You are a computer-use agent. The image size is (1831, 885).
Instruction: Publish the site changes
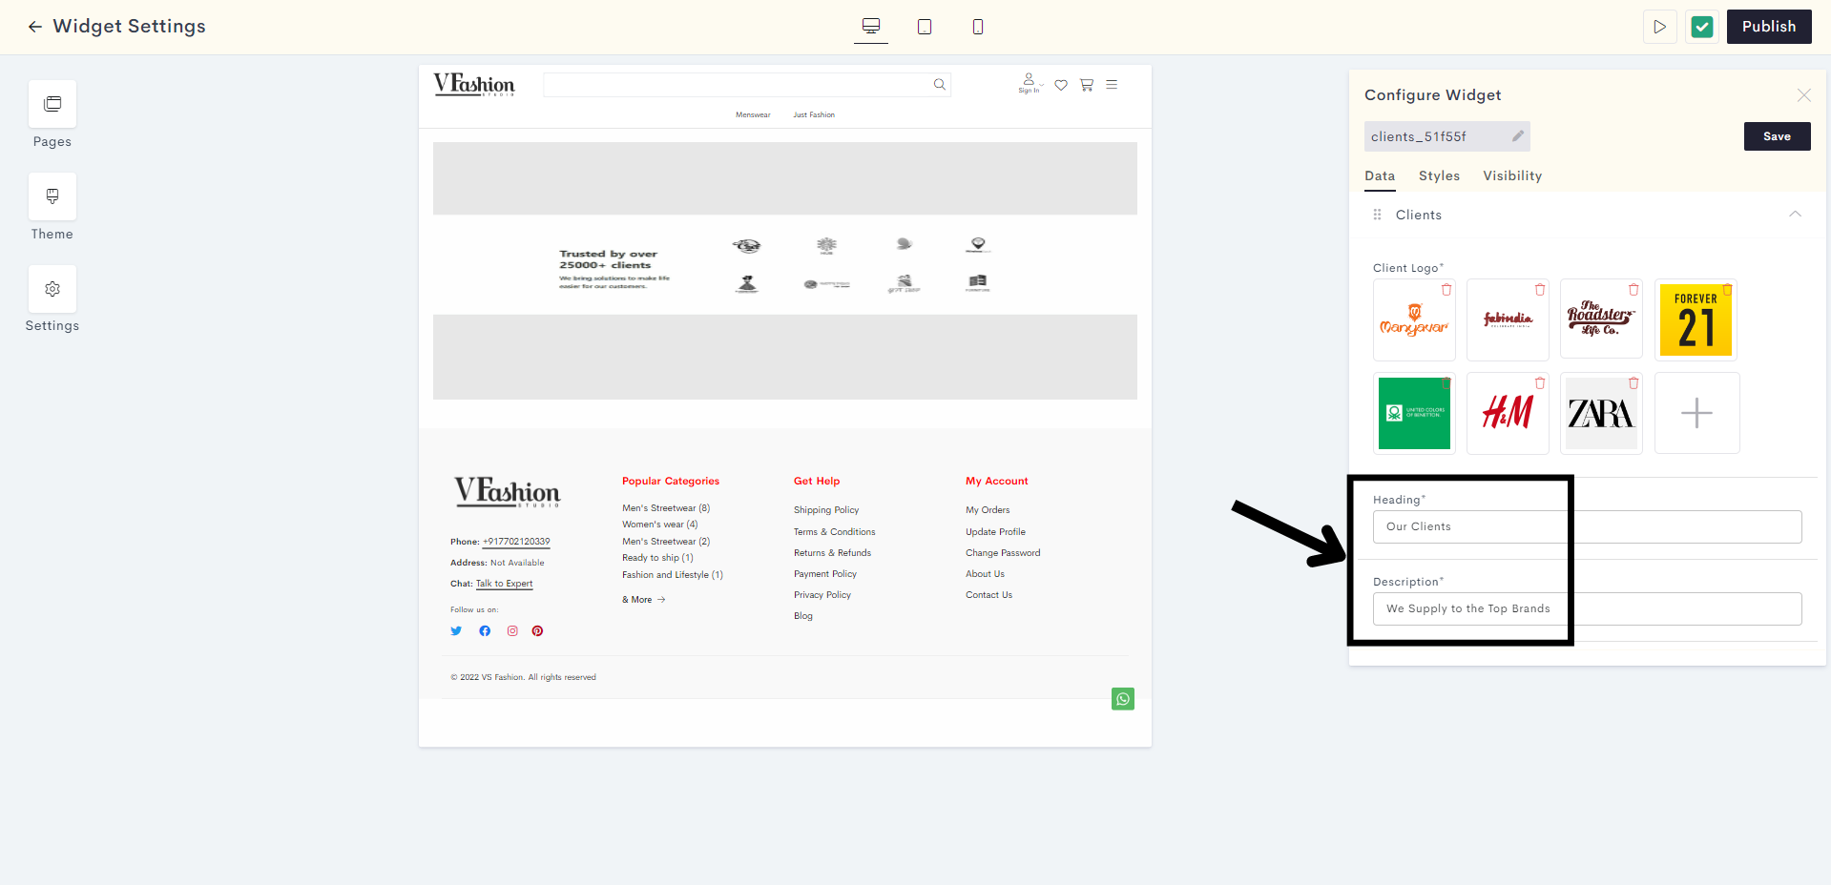point(1769,27)
